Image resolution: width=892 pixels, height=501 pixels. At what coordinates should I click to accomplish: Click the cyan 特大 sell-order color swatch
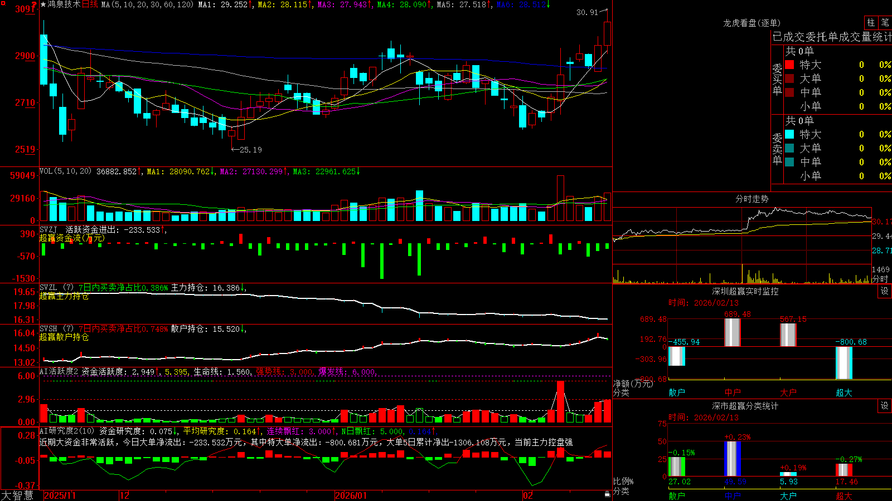(789, 134)
